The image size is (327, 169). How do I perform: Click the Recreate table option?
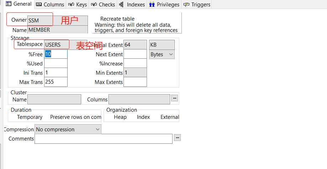point(117,19)
